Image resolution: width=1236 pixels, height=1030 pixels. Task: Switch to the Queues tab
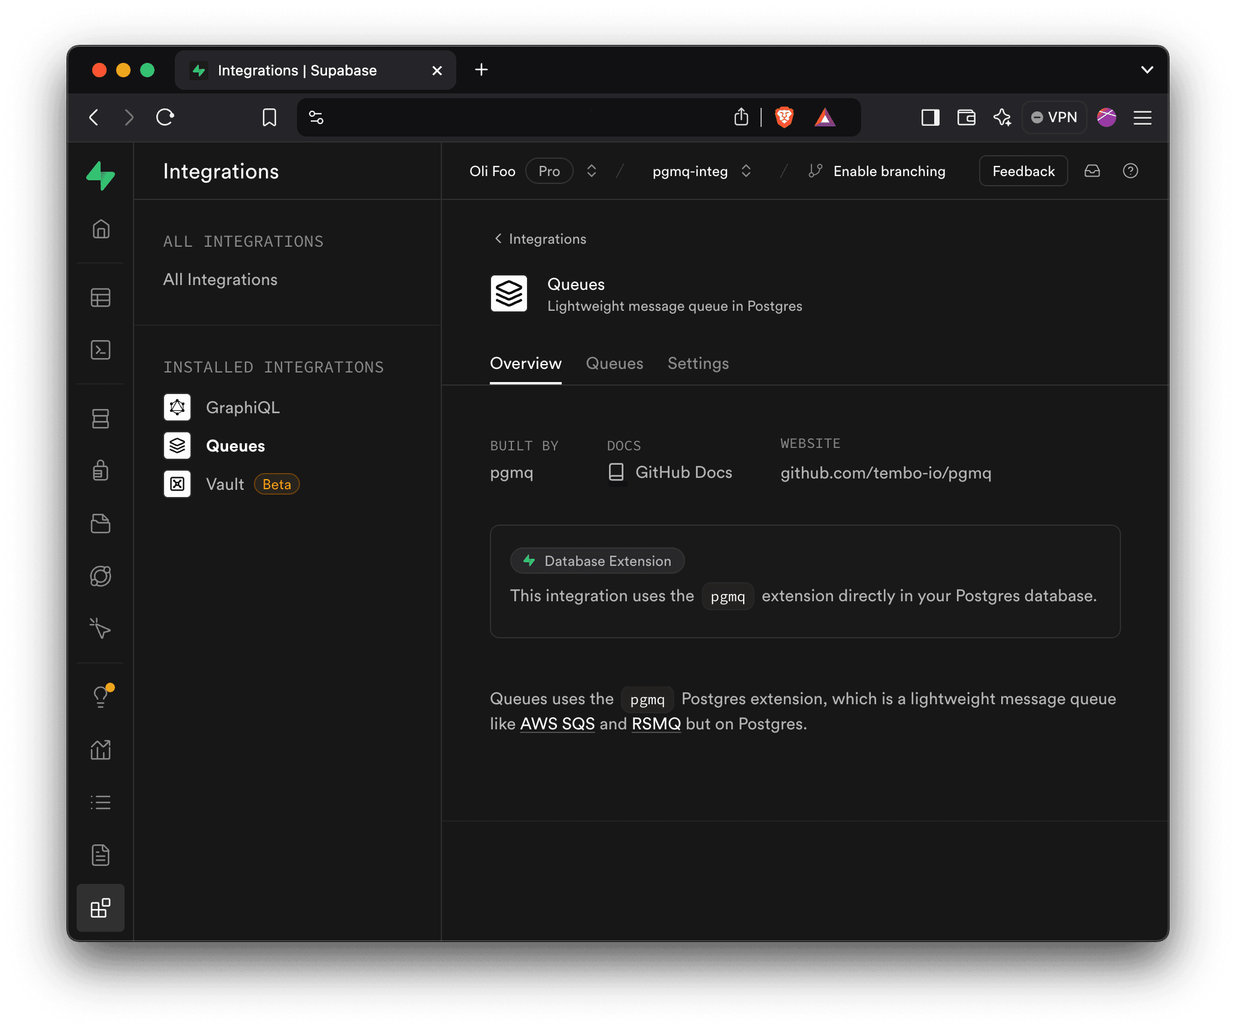[x=614, y=363]
